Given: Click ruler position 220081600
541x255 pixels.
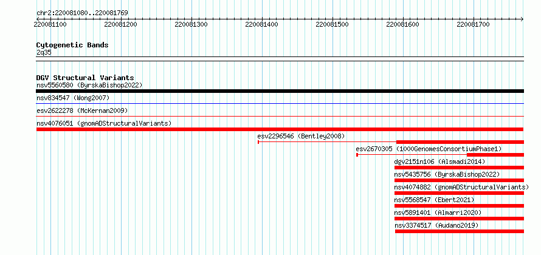Looking at the screenshot, I should pos(402,24).
